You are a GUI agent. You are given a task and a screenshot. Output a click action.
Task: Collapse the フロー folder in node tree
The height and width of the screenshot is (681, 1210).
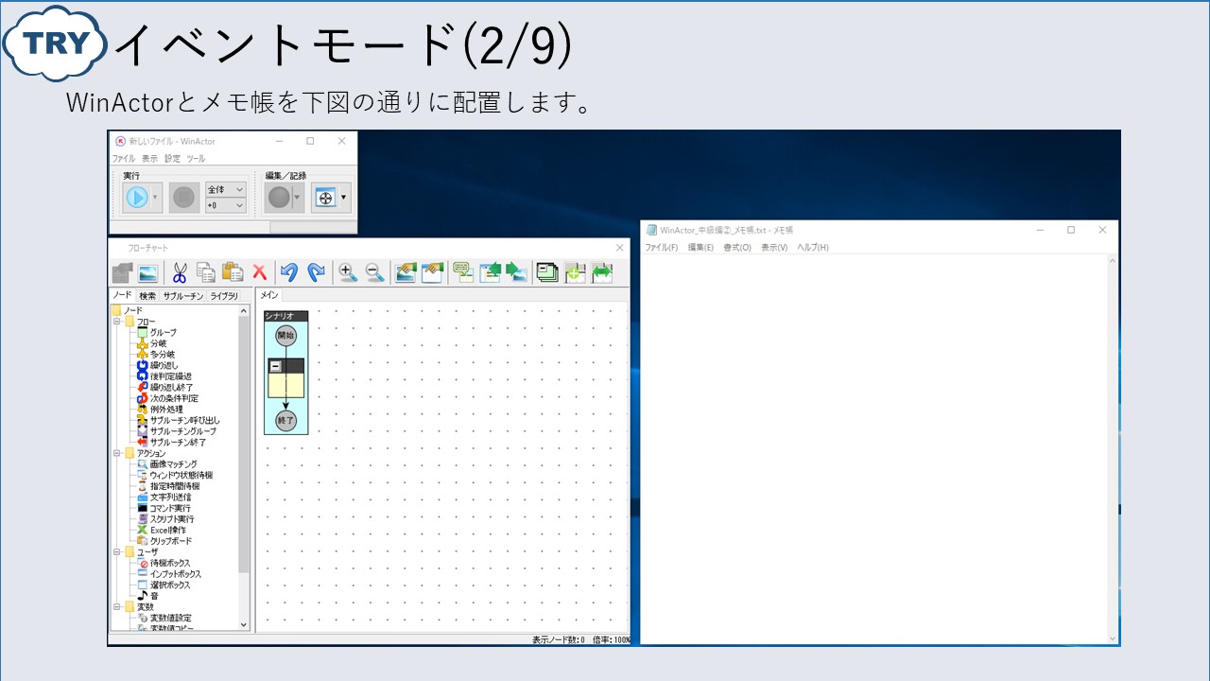point(118,322)
